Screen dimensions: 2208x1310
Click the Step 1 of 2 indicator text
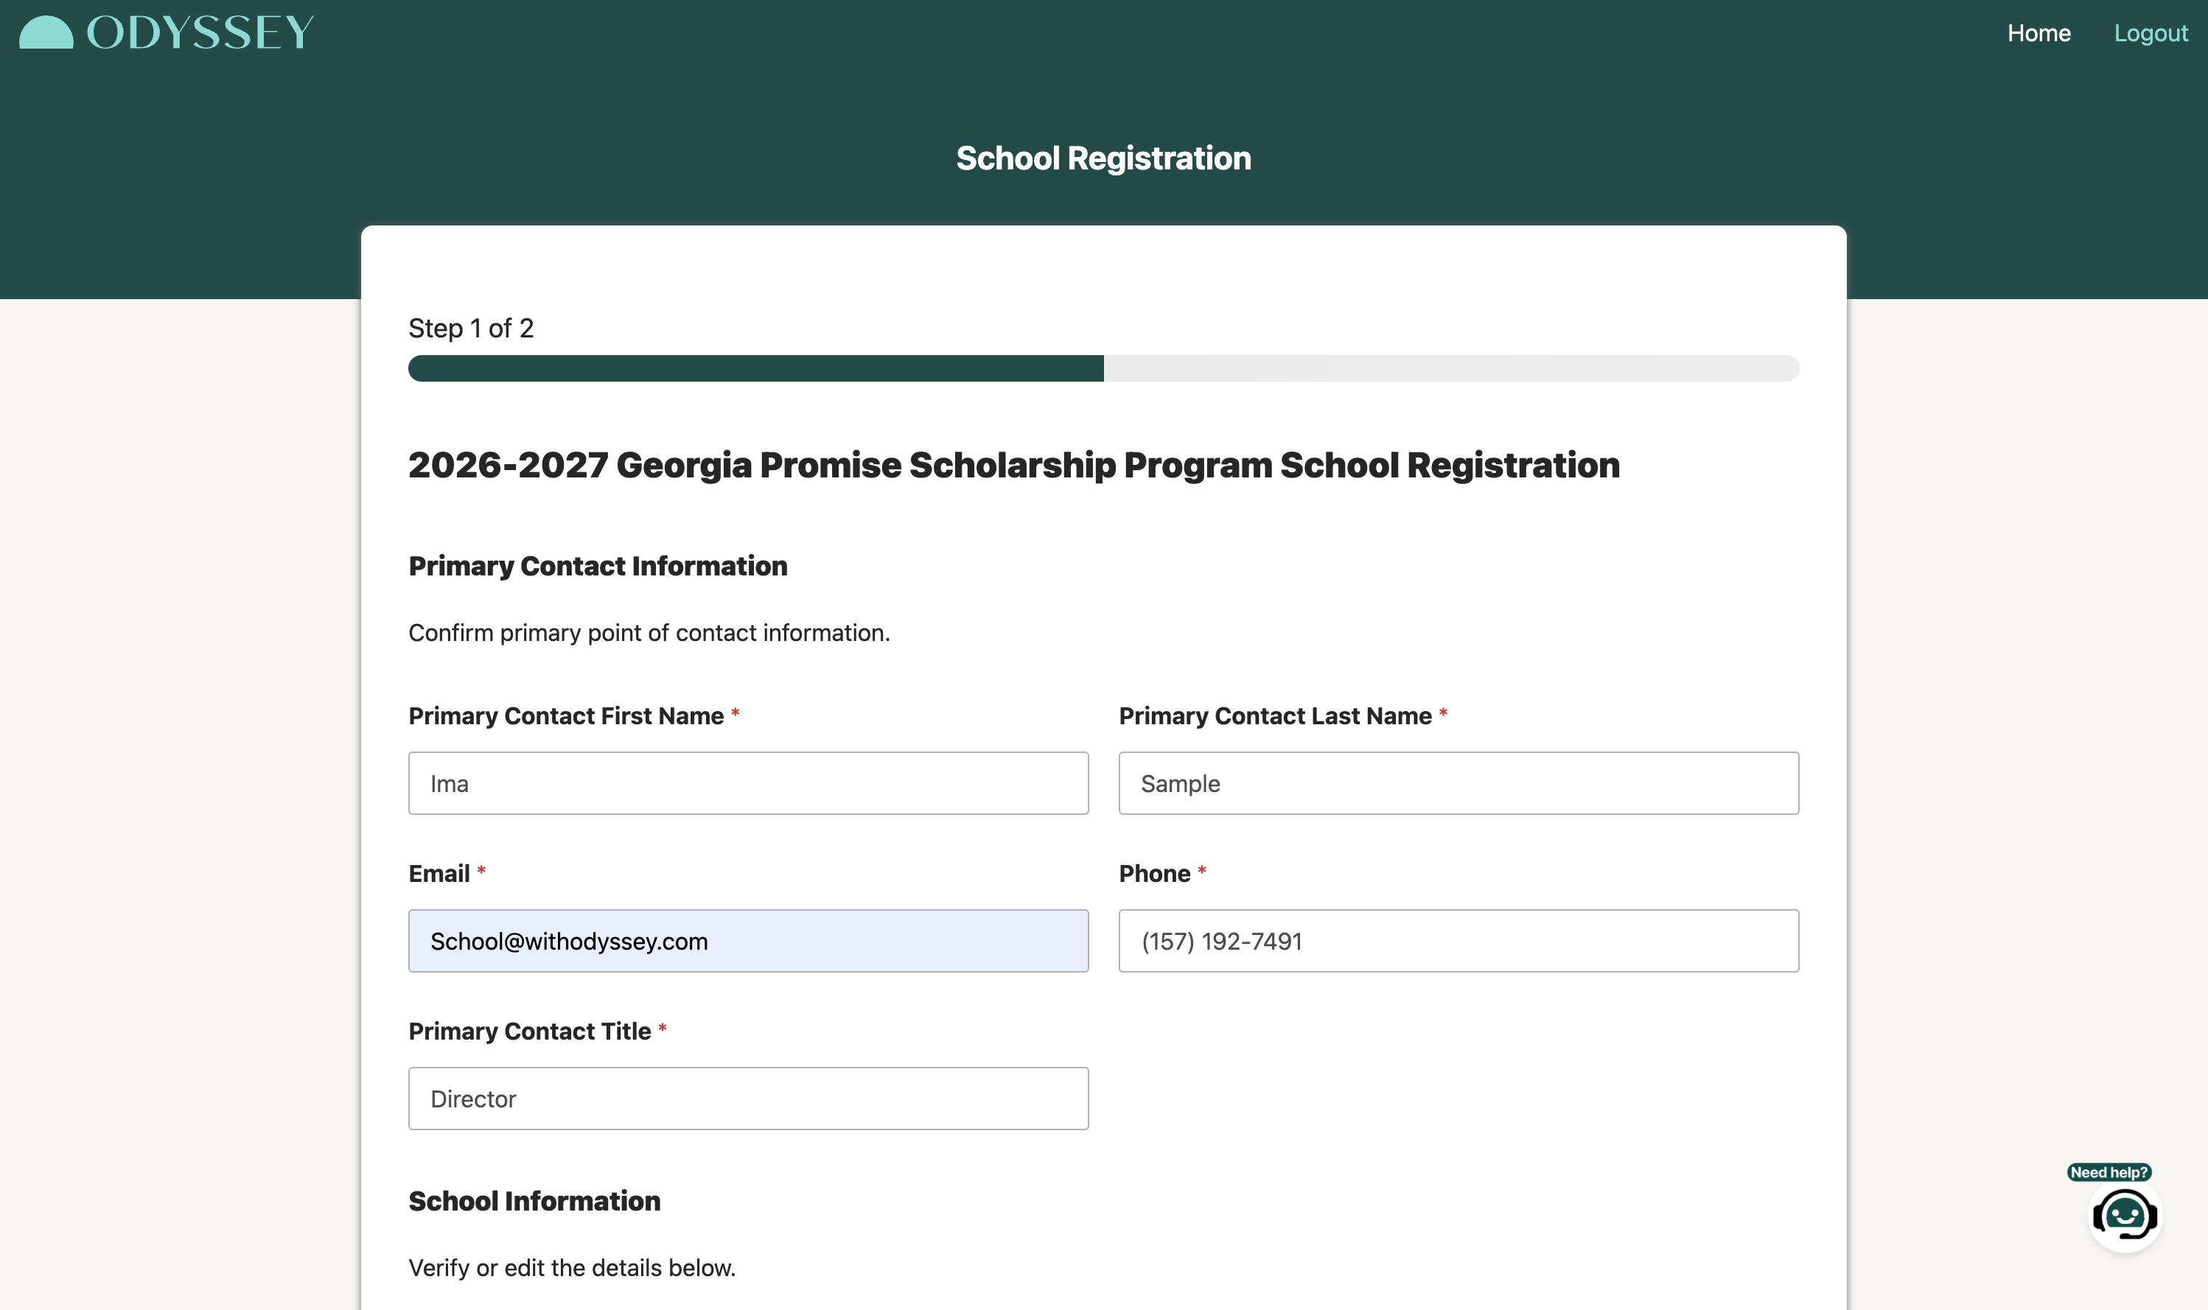click(x=470, y=329)
